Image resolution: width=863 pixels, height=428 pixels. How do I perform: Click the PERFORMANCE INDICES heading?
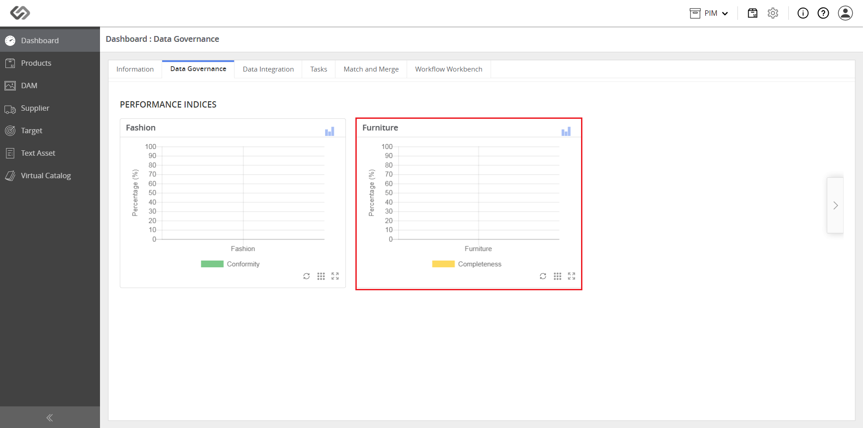click(x=168, y=104)
